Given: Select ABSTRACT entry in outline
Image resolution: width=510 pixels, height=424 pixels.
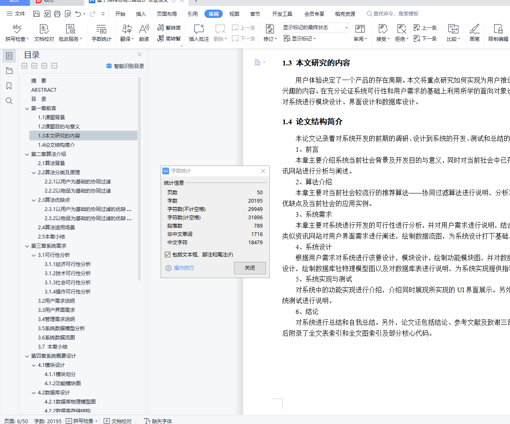Looking at the screenshot, I should pyautogui.click(x=44, y=90).
